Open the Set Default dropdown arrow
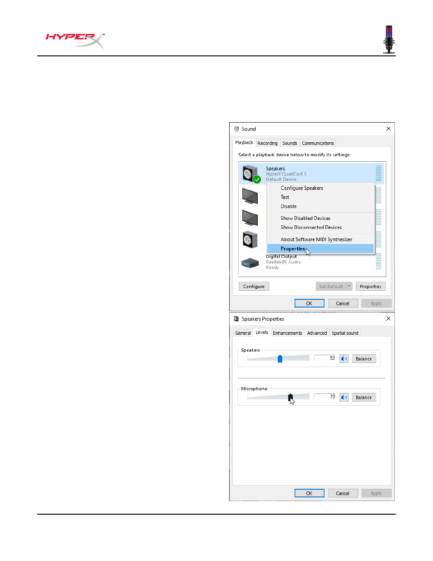 (349, 287)
